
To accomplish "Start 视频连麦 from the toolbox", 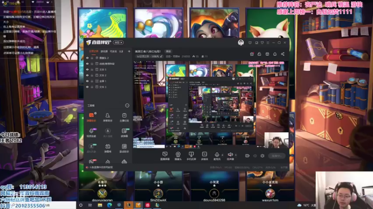I will (x=91, y=133).
